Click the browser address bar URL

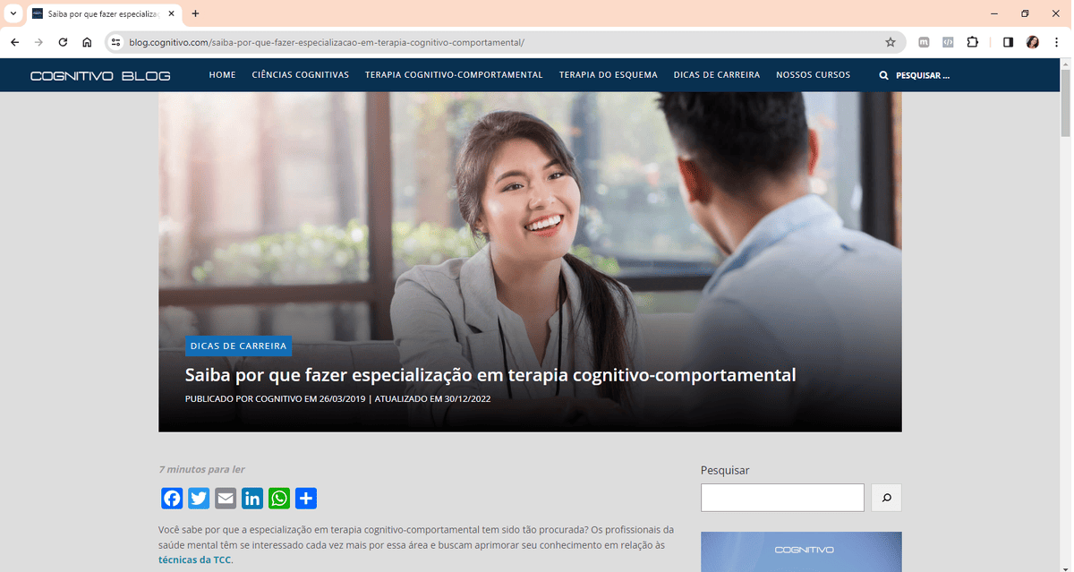pos(327,42)
